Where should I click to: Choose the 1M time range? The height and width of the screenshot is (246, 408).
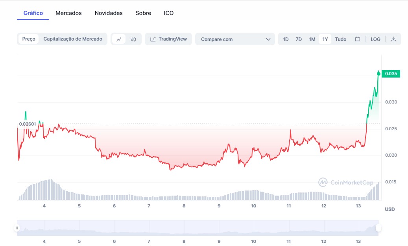click(x=312, y=39)
